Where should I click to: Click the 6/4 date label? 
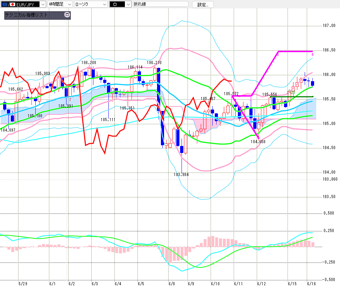pyautogui.click(x=118, y=284)
